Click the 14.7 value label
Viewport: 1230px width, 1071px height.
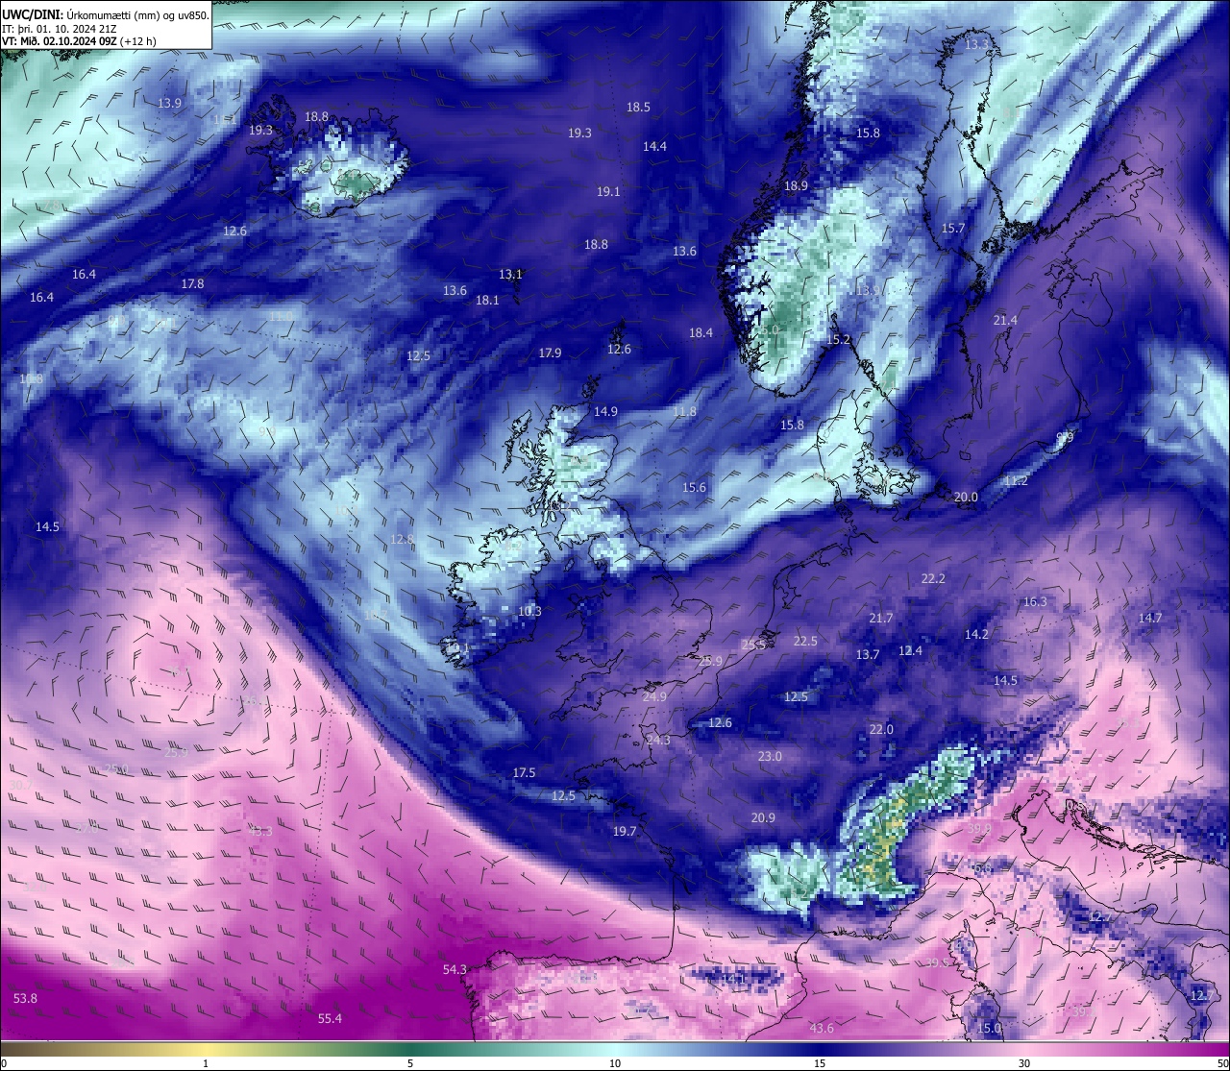tap(1150, 618)
